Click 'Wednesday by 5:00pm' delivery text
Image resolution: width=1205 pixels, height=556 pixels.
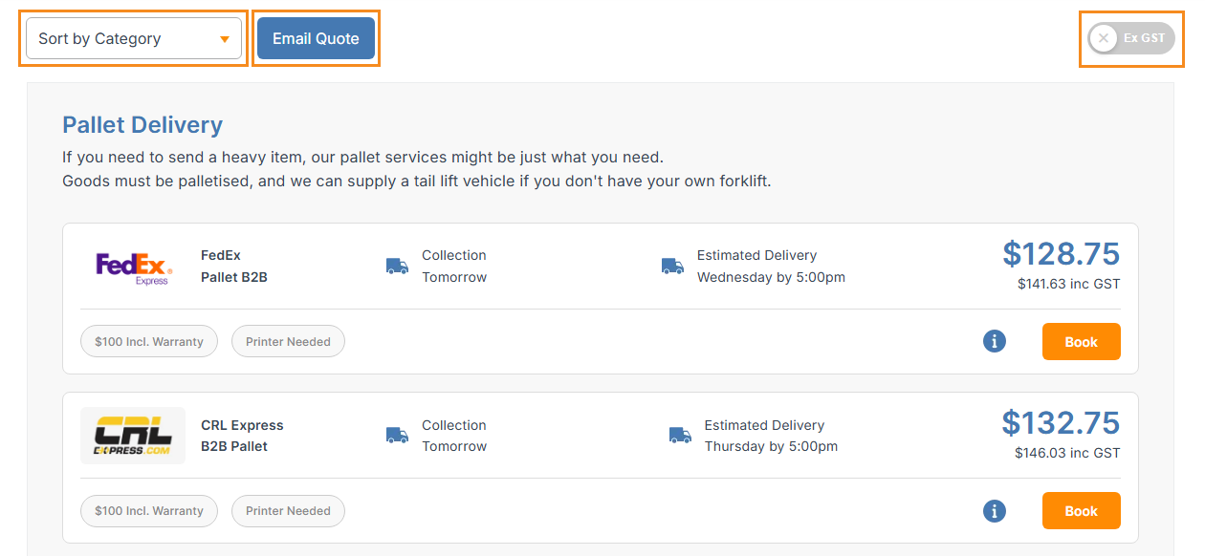pos(771,277)
